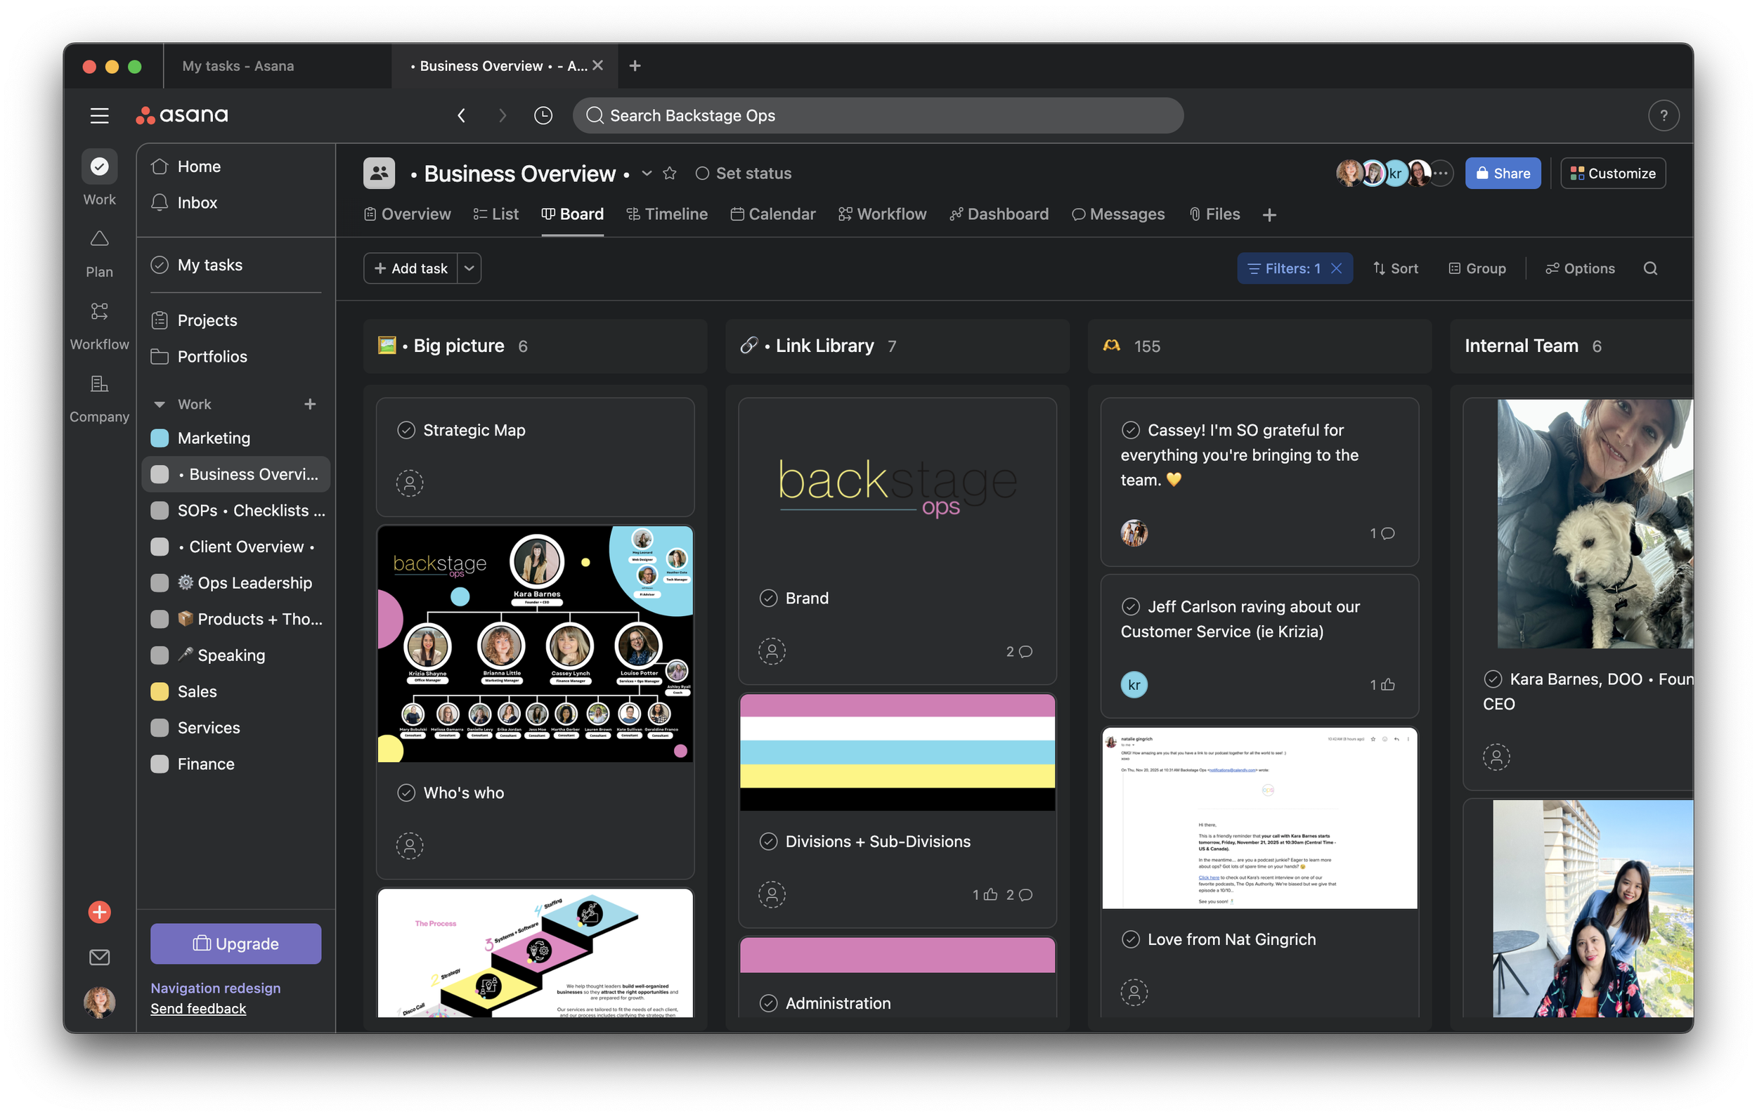
Task: Click the yellow Sales project color square
Action: (x=160, y=692)
